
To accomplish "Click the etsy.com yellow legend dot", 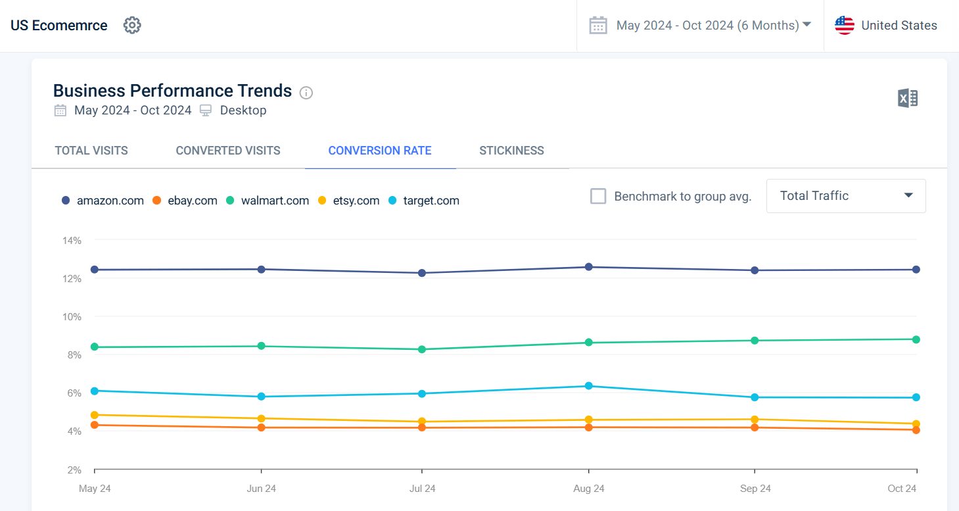I will pyautogui.click(x=322, y=201).
